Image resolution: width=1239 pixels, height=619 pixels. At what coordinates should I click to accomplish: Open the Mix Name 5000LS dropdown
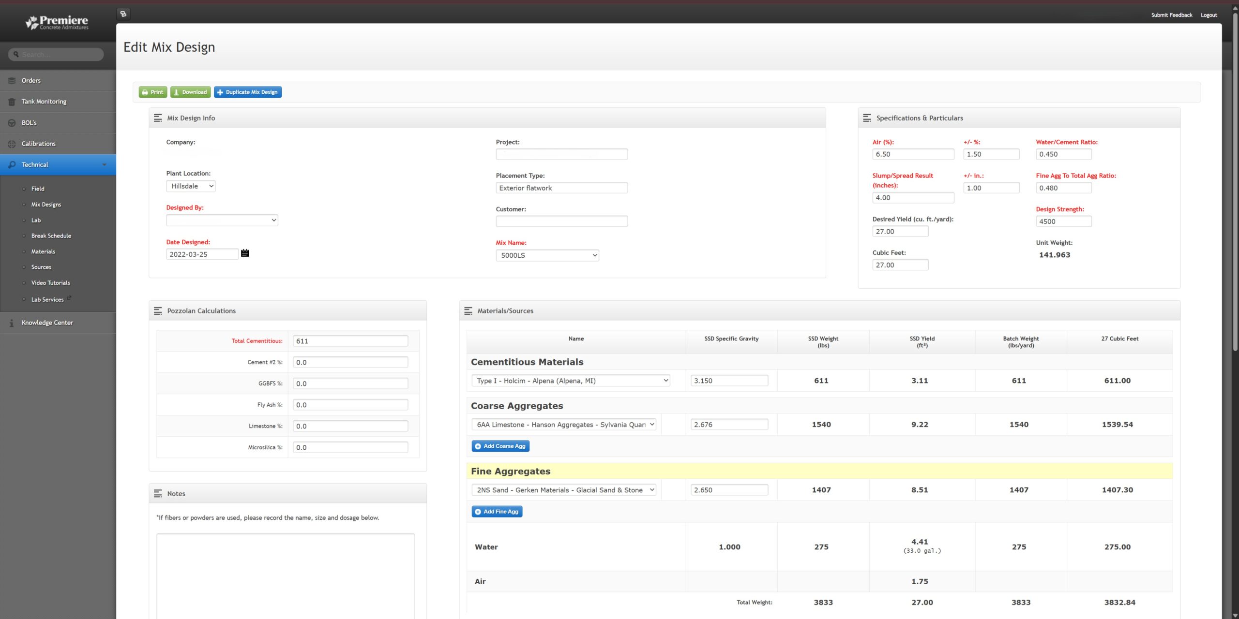point(547,255)
